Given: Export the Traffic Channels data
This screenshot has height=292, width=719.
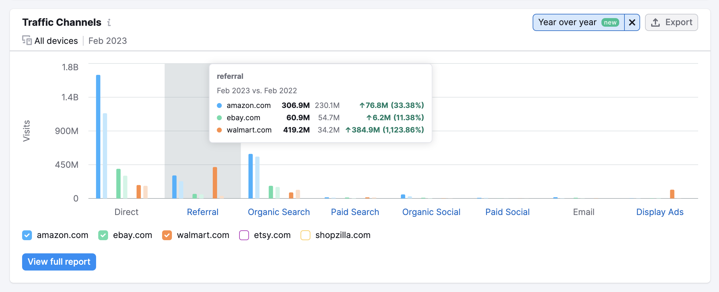Looking at the screenshot, I should pos(671,22).
